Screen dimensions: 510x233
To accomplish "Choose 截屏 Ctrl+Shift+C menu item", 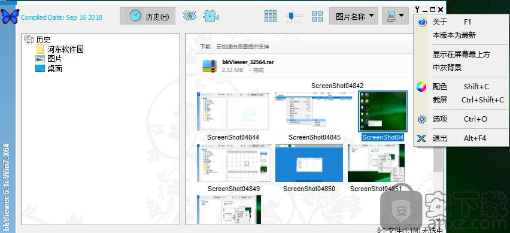I will tap(462, 99).
